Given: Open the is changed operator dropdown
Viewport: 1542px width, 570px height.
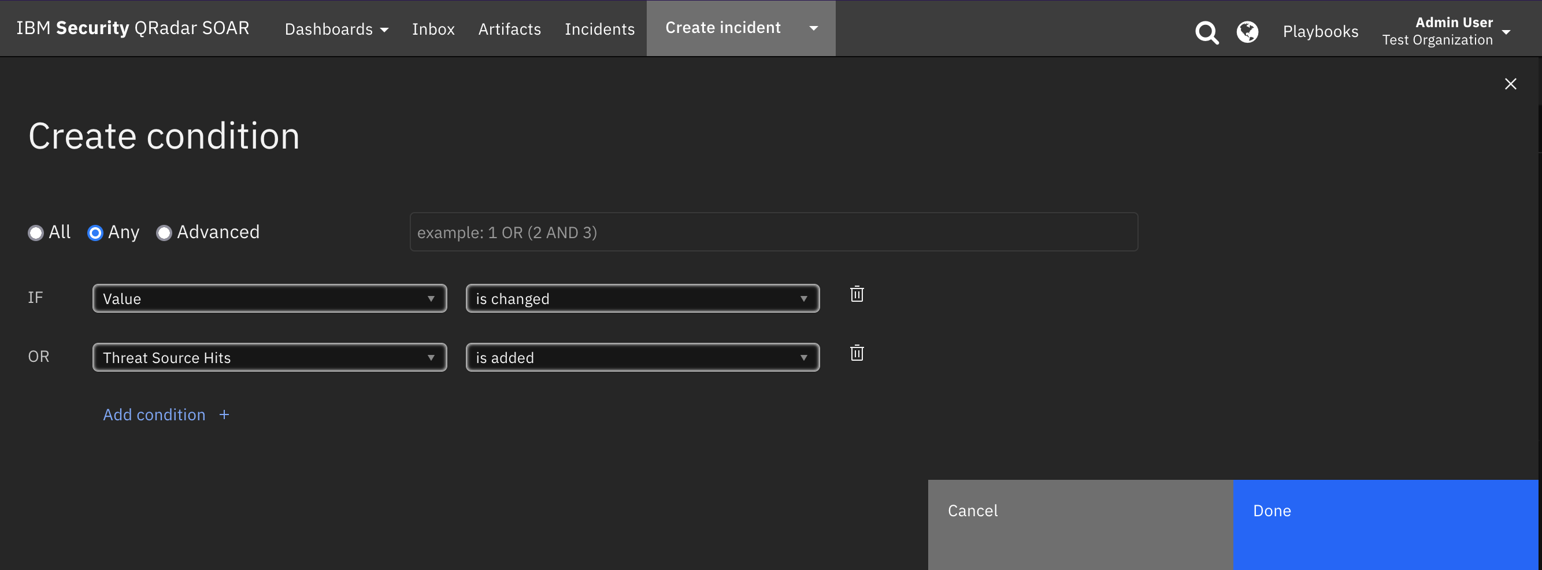Looking at the screenshot, I should [642, 298].
